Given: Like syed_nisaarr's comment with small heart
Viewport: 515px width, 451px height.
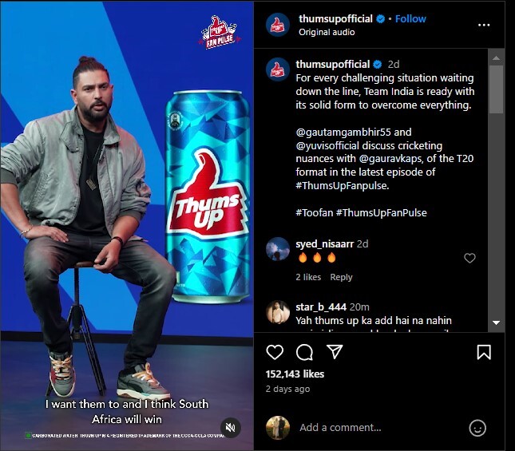Looking at the screenshot, I should (x=469, y=258).
